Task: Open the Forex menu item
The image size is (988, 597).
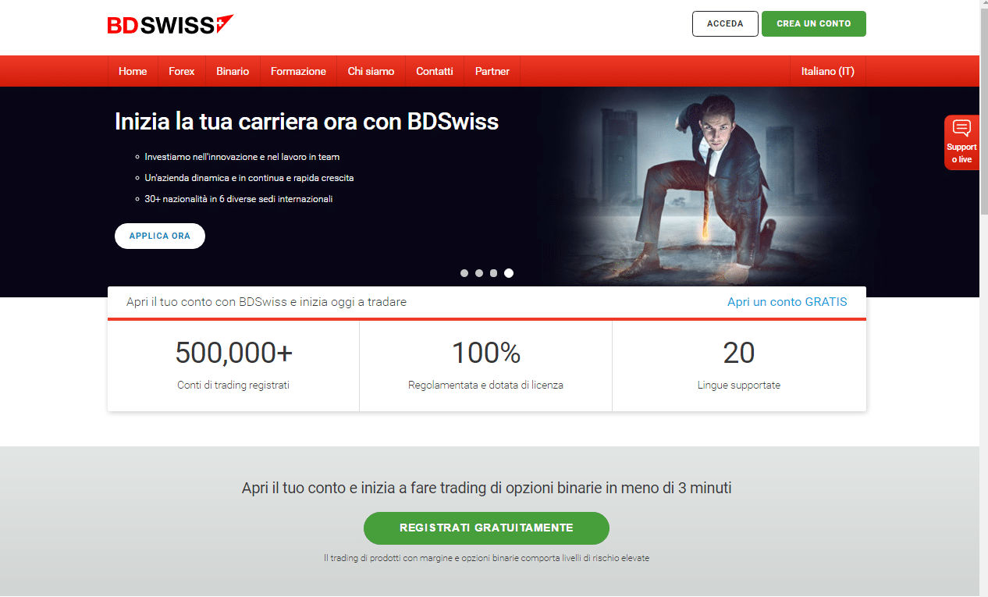Action: pos(182,71)
